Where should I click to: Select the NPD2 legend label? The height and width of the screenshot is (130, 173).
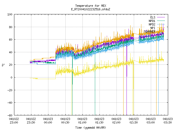(152, 24)
